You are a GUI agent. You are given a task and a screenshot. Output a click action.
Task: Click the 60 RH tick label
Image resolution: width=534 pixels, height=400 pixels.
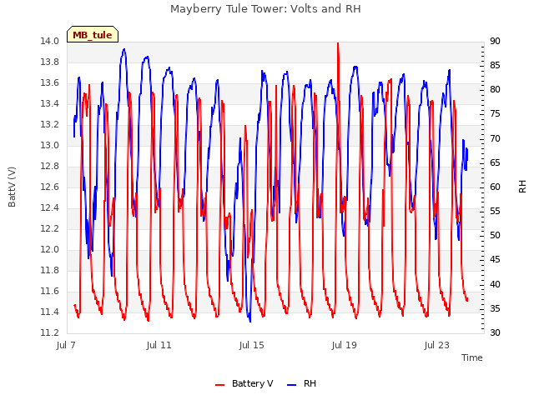[x=495, y=187]
